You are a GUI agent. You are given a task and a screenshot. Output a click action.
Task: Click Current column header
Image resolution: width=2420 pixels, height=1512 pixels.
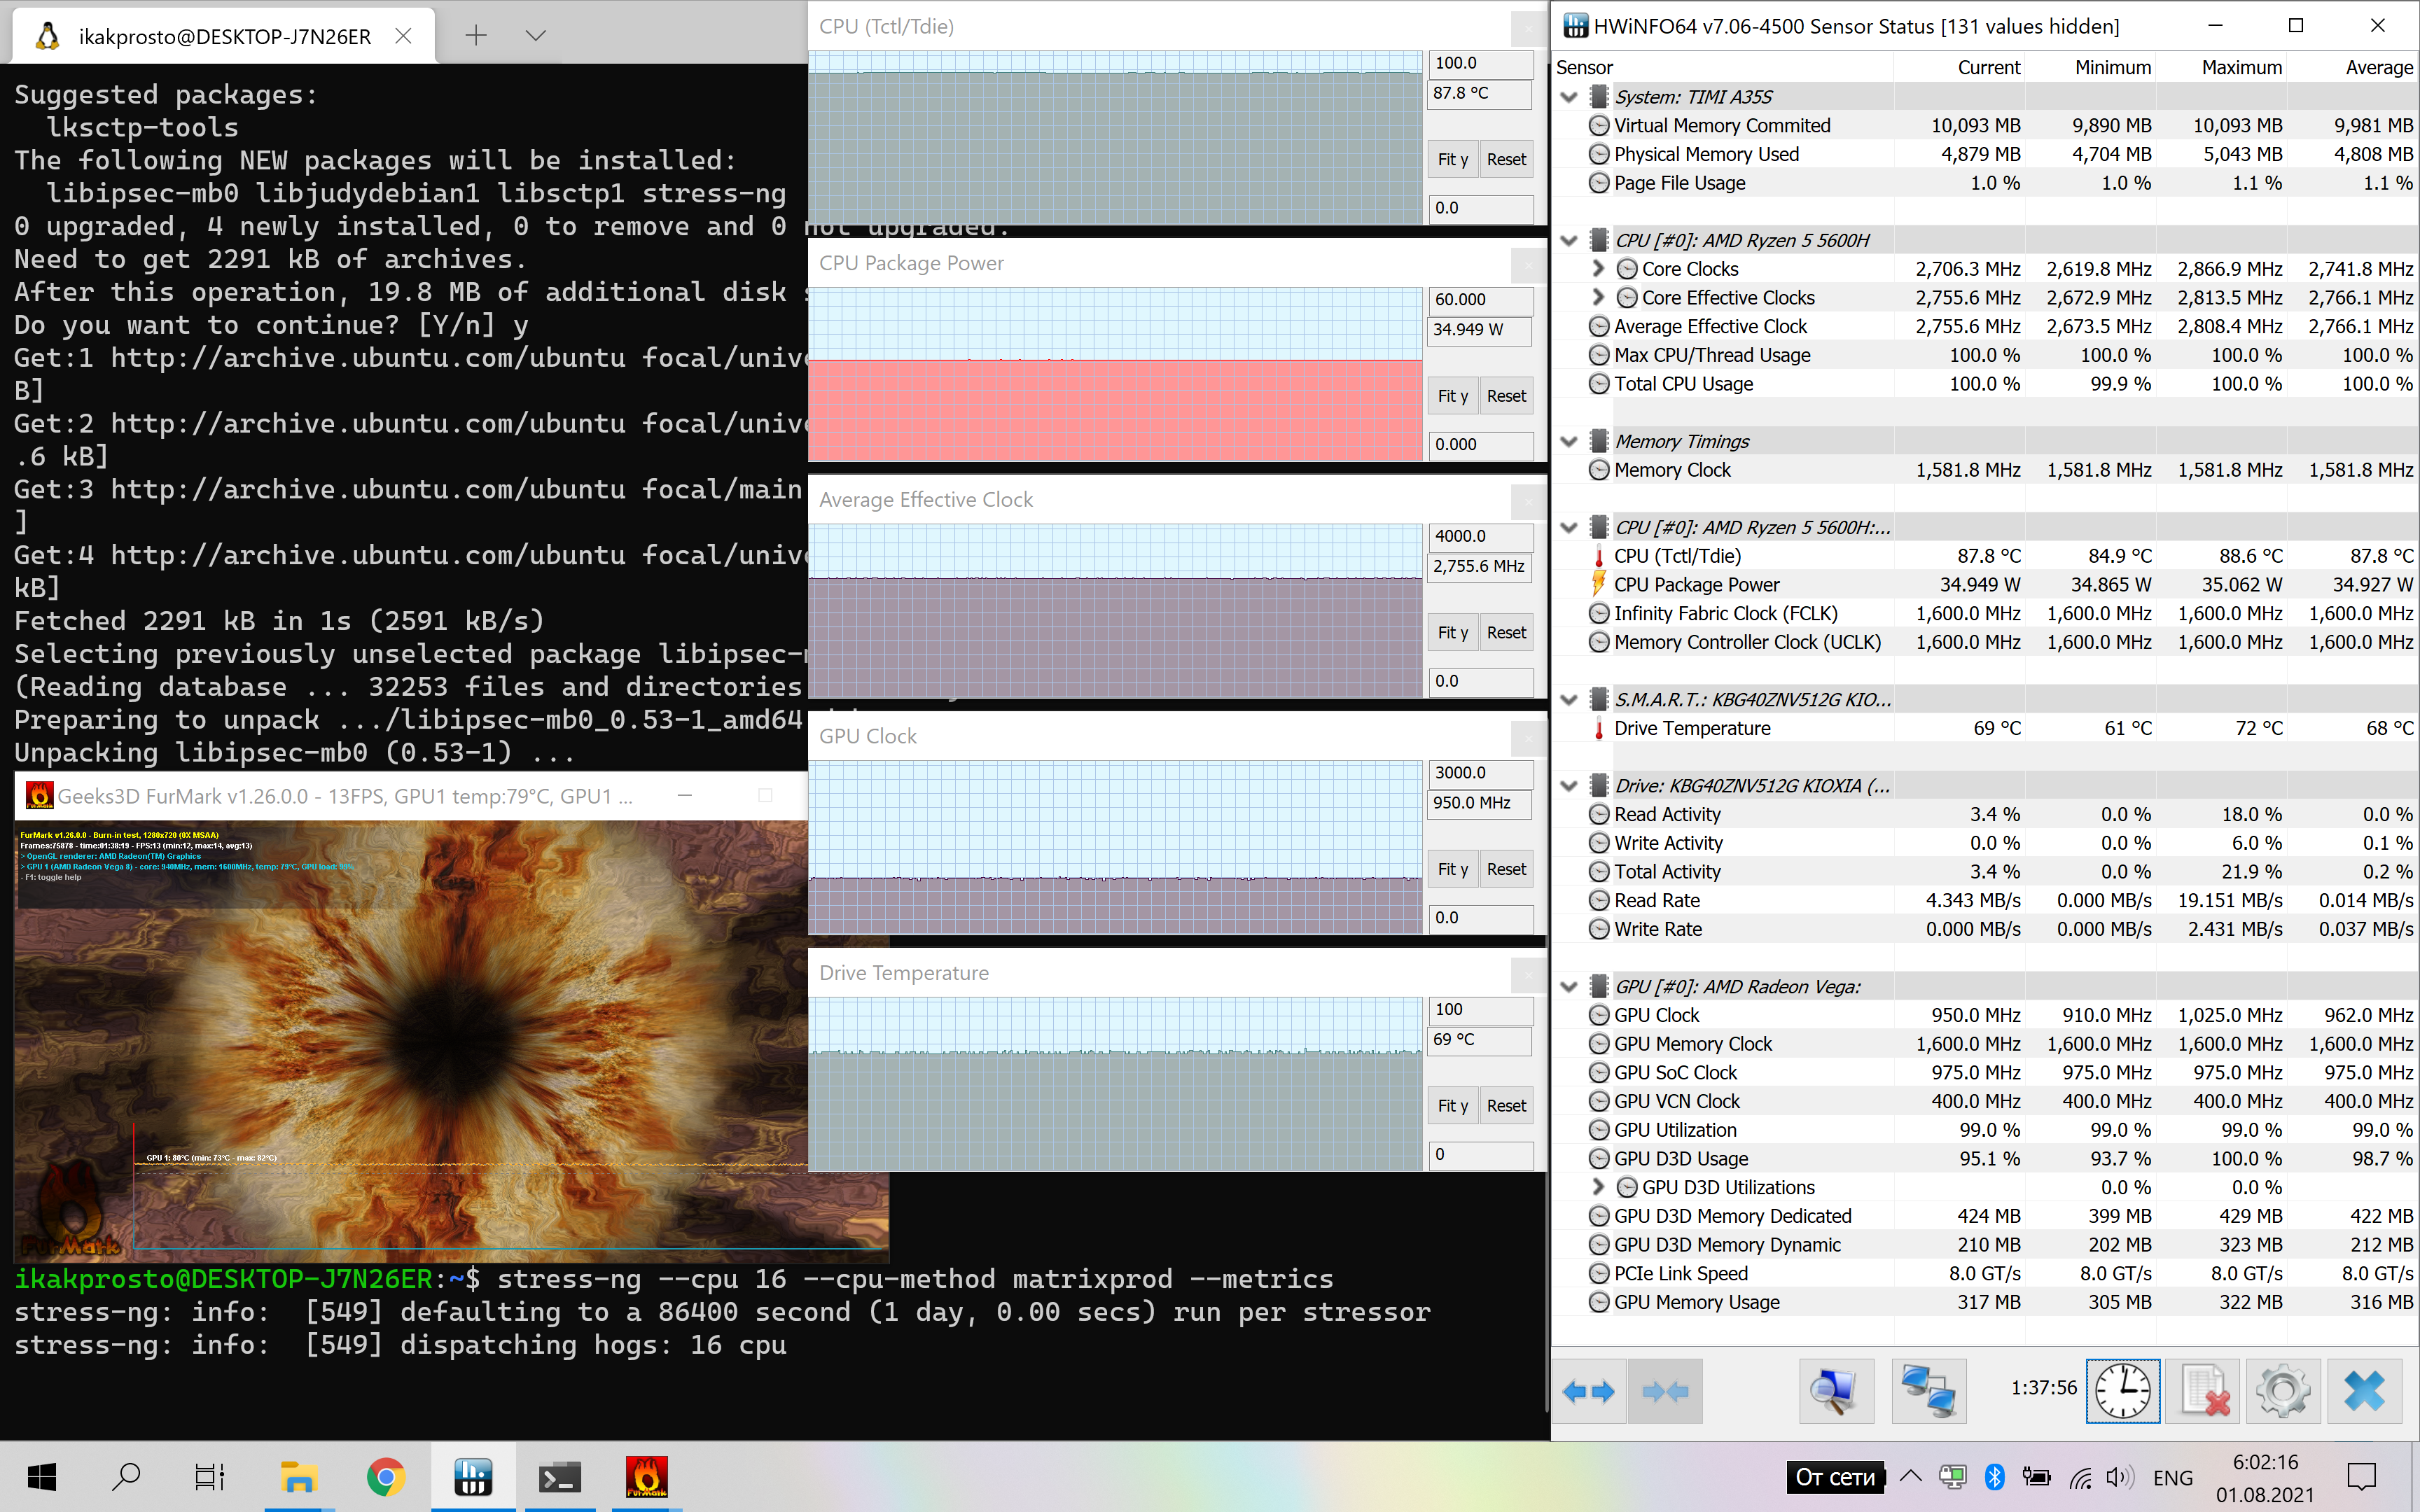1959,67
